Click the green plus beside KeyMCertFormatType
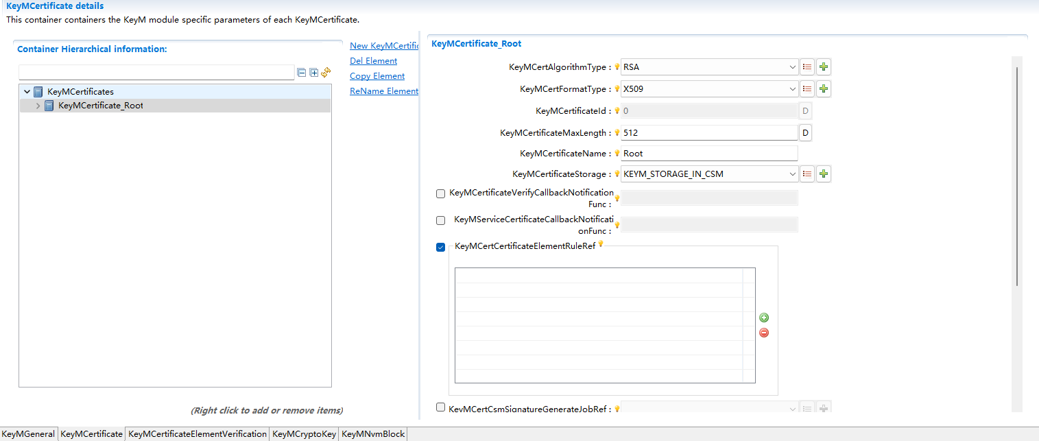This screenshot has height=441, width=1039. [x=823, y=88]
